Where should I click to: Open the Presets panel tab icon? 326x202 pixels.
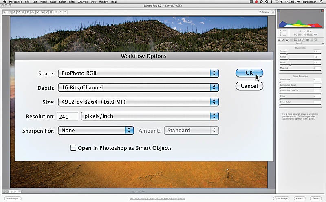pyautogui.click(x=312, y=40)
